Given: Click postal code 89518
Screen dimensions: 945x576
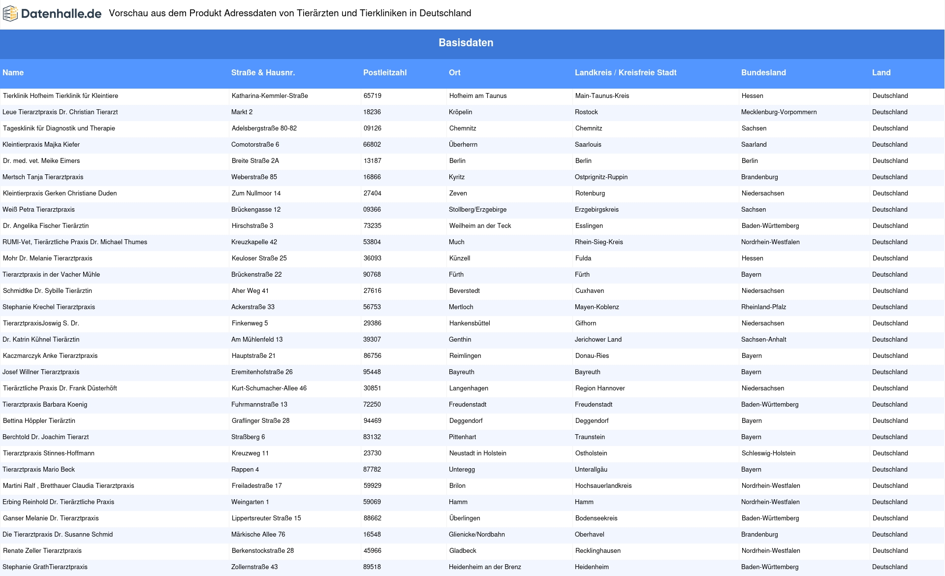Looking at the screenshot, I should point(372,567).
